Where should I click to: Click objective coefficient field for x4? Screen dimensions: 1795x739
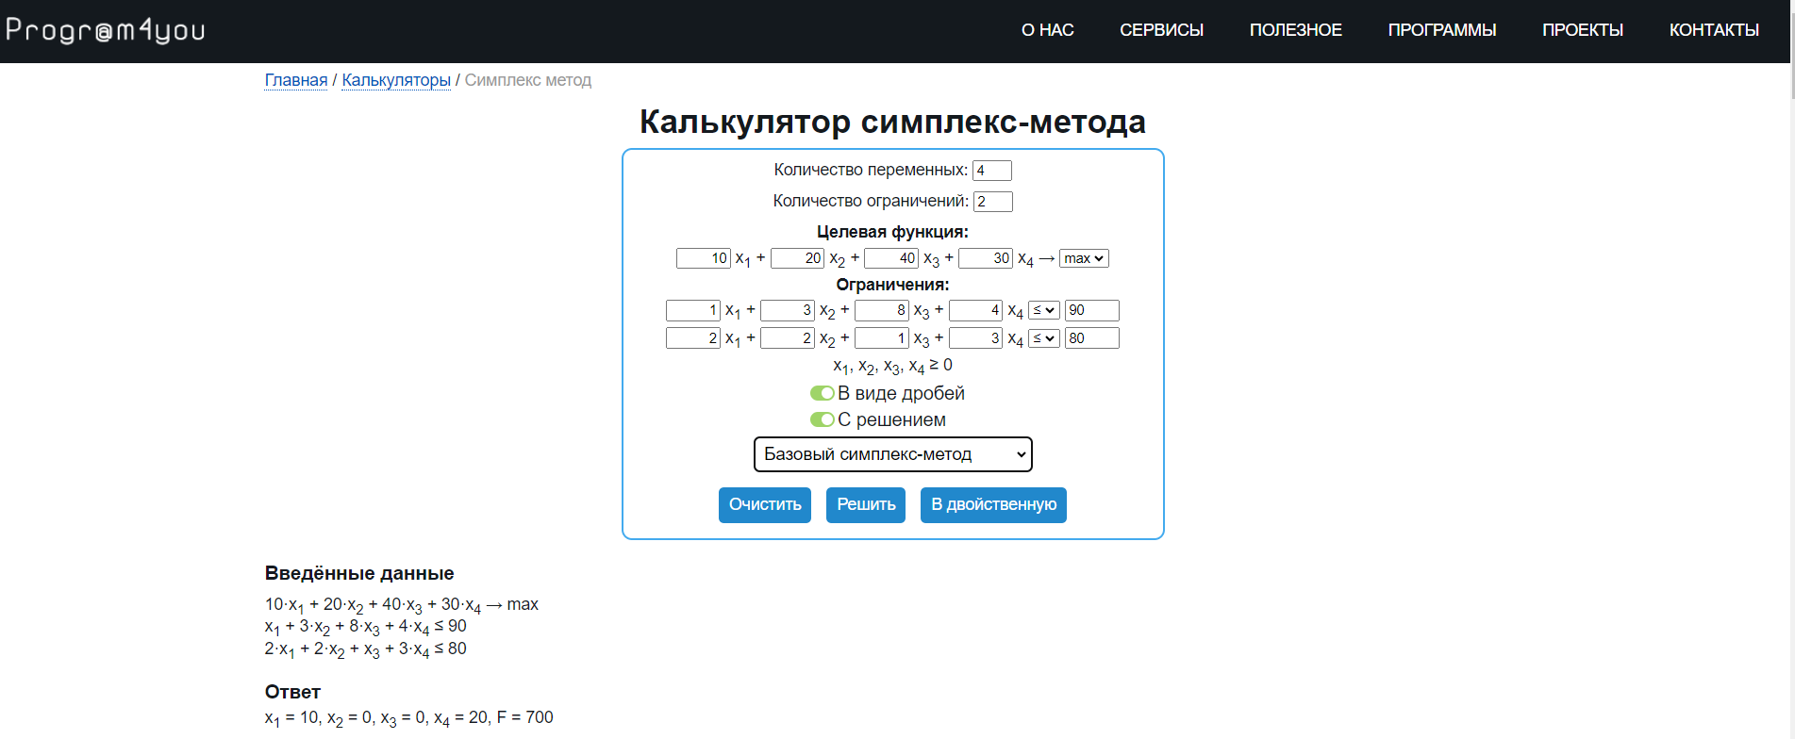coord(986,258)
